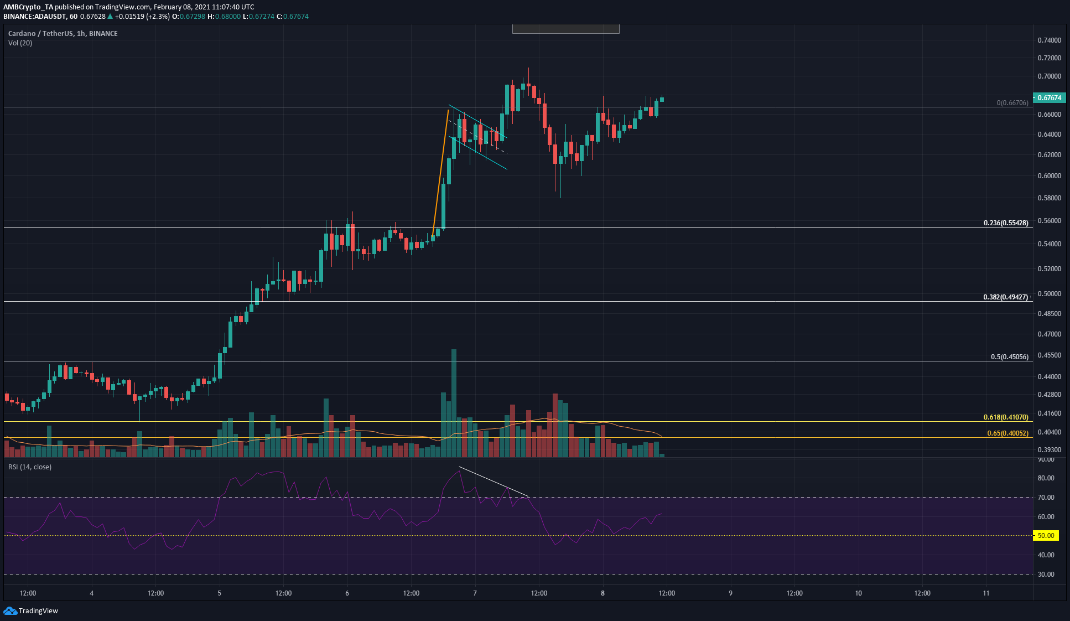Click the orange flagpole trend line
This screenshot has width=1070, height=621.
[440, 172]
